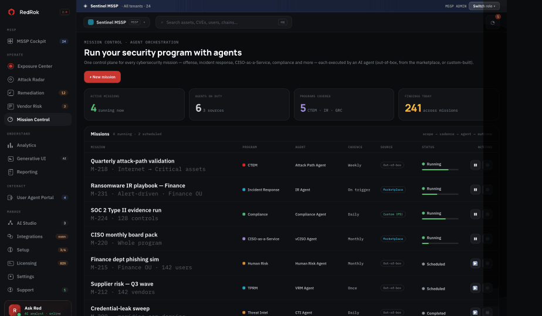Click Credential-leak sweep mission title
Image resolution: width=542 pixels, height=316 pixels.
[x=120, y=308]
